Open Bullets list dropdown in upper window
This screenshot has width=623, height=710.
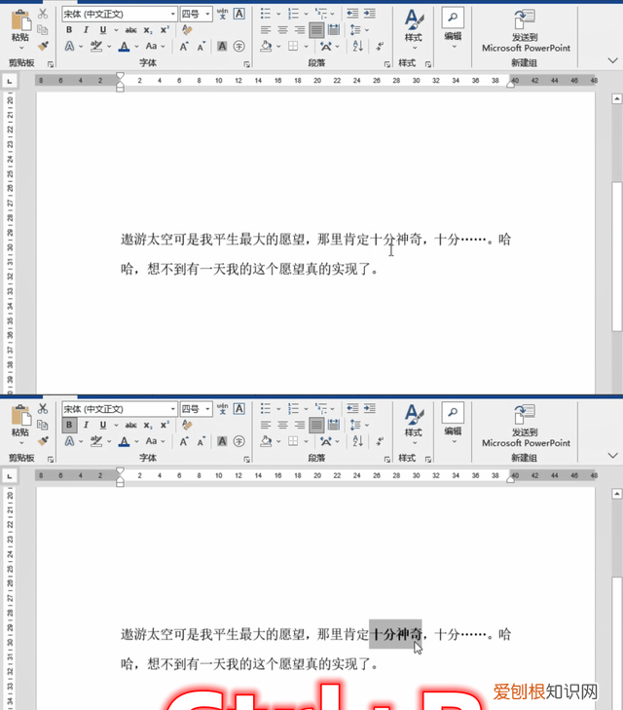pyautogui.click(x=278, y=14)
